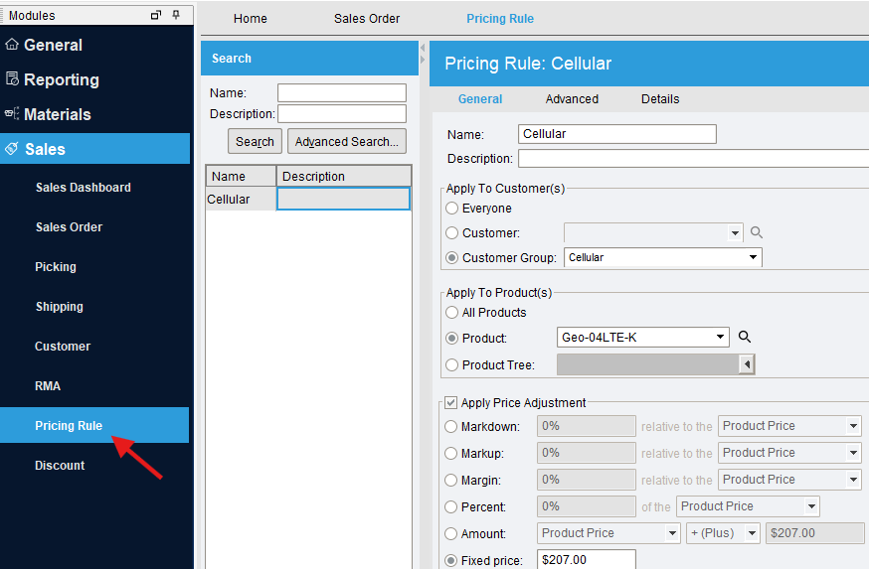Click the magnifier beside the Customer field

coord(757,232)
